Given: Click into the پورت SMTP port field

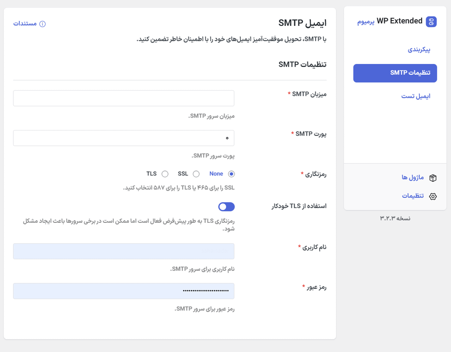Looking at the screenshot, I should coord(124,138).
